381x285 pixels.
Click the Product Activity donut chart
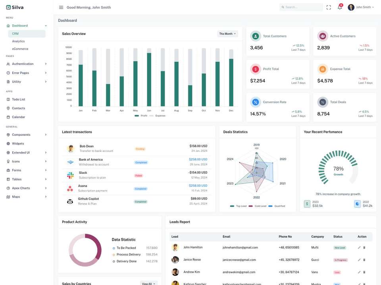(x=85, y=250)
